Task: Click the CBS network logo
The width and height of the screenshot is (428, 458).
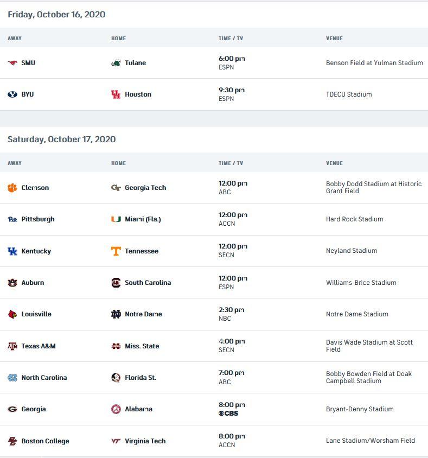Action: 228,414
